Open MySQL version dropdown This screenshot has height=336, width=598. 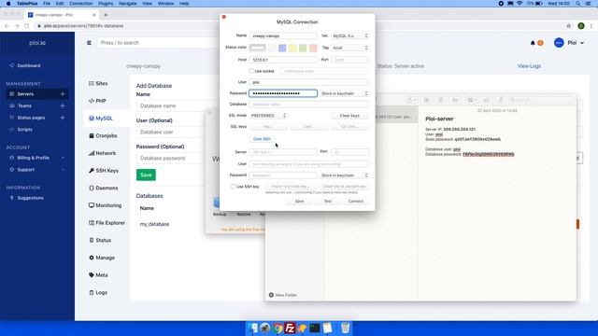(x=350, y=35)
